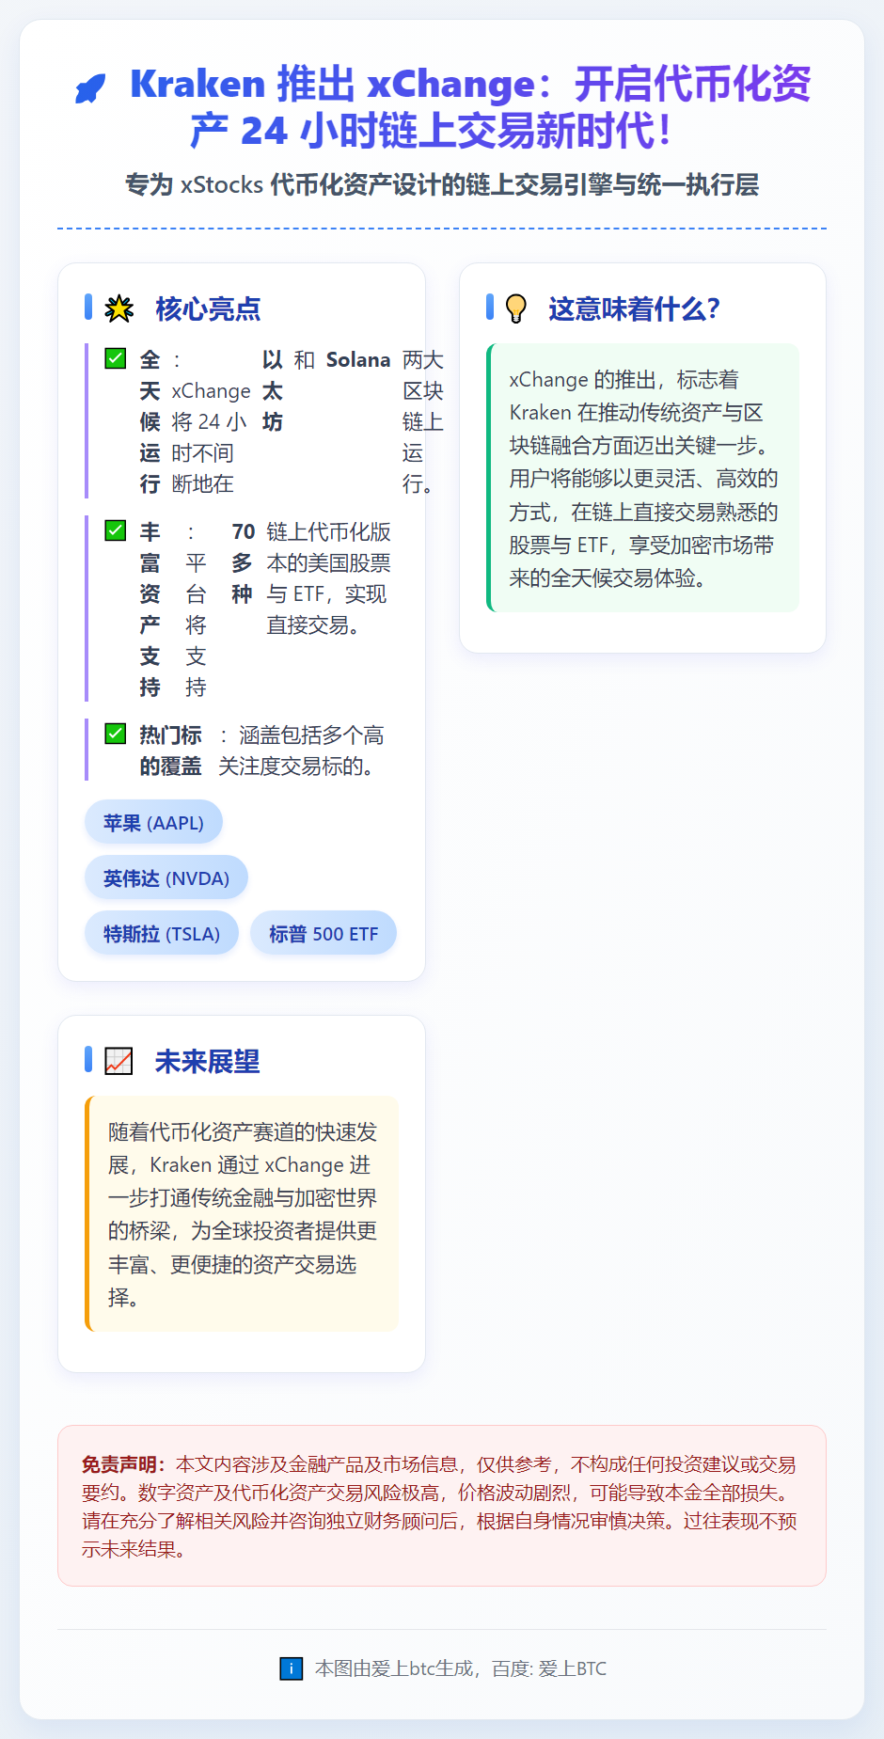Click the sparkle icon next to 核心亮点
Screen dimensions: 884x1739
pos(118,308)
